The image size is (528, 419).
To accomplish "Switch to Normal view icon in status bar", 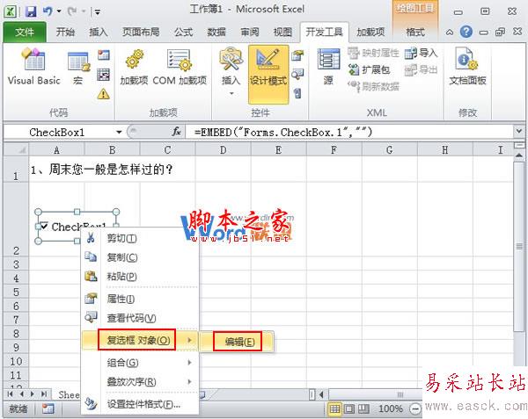I will point(334,409).
